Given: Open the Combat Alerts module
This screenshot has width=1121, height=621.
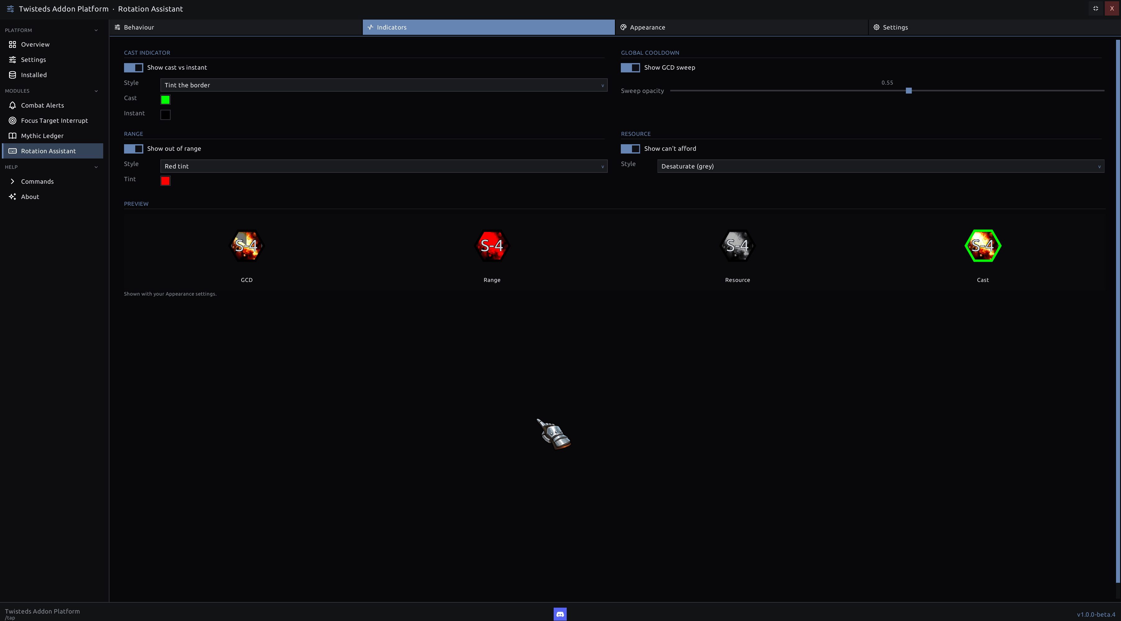Looking at the screenshot, I should (53, 105).
